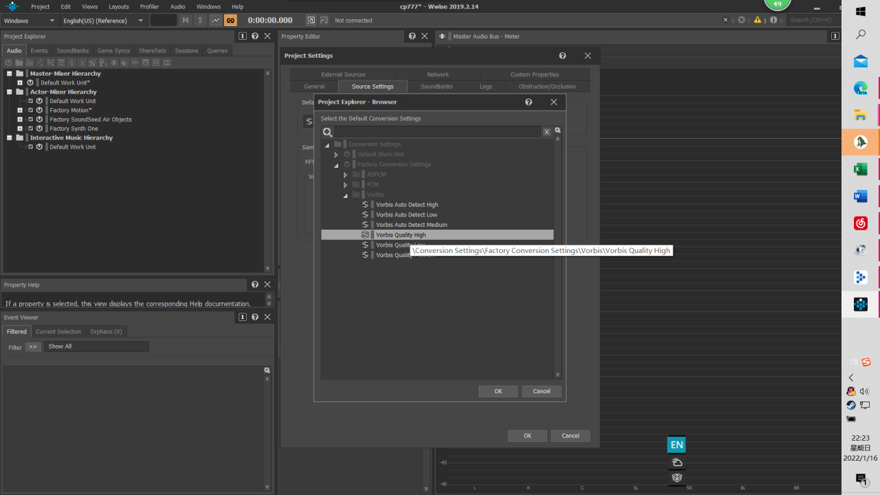Viewport: 880px width, 495px height.
Task: Toggle the Mute (M) button in the toolbar
Action: pos(186,21)
